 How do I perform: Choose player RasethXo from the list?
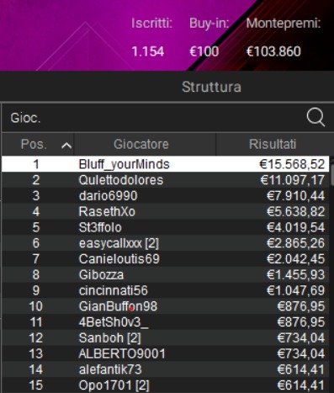[x=165, y=211]
